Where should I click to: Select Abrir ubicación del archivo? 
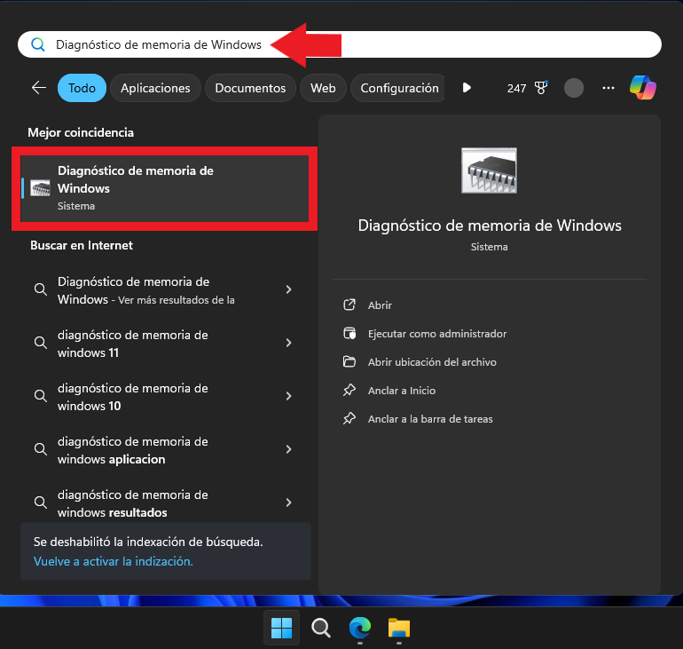click(x=432, y=361)
